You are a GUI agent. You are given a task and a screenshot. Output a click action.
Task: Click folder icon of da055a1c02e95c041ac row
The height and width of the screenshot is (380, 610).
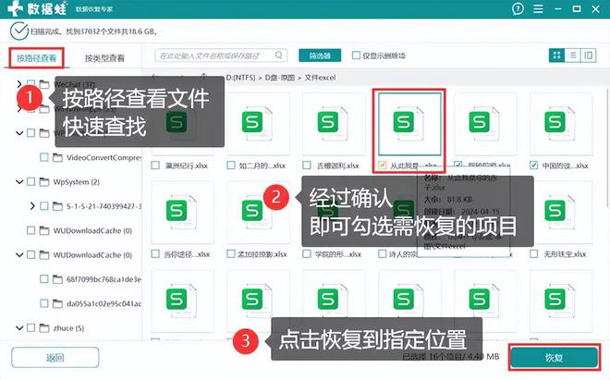57,303
